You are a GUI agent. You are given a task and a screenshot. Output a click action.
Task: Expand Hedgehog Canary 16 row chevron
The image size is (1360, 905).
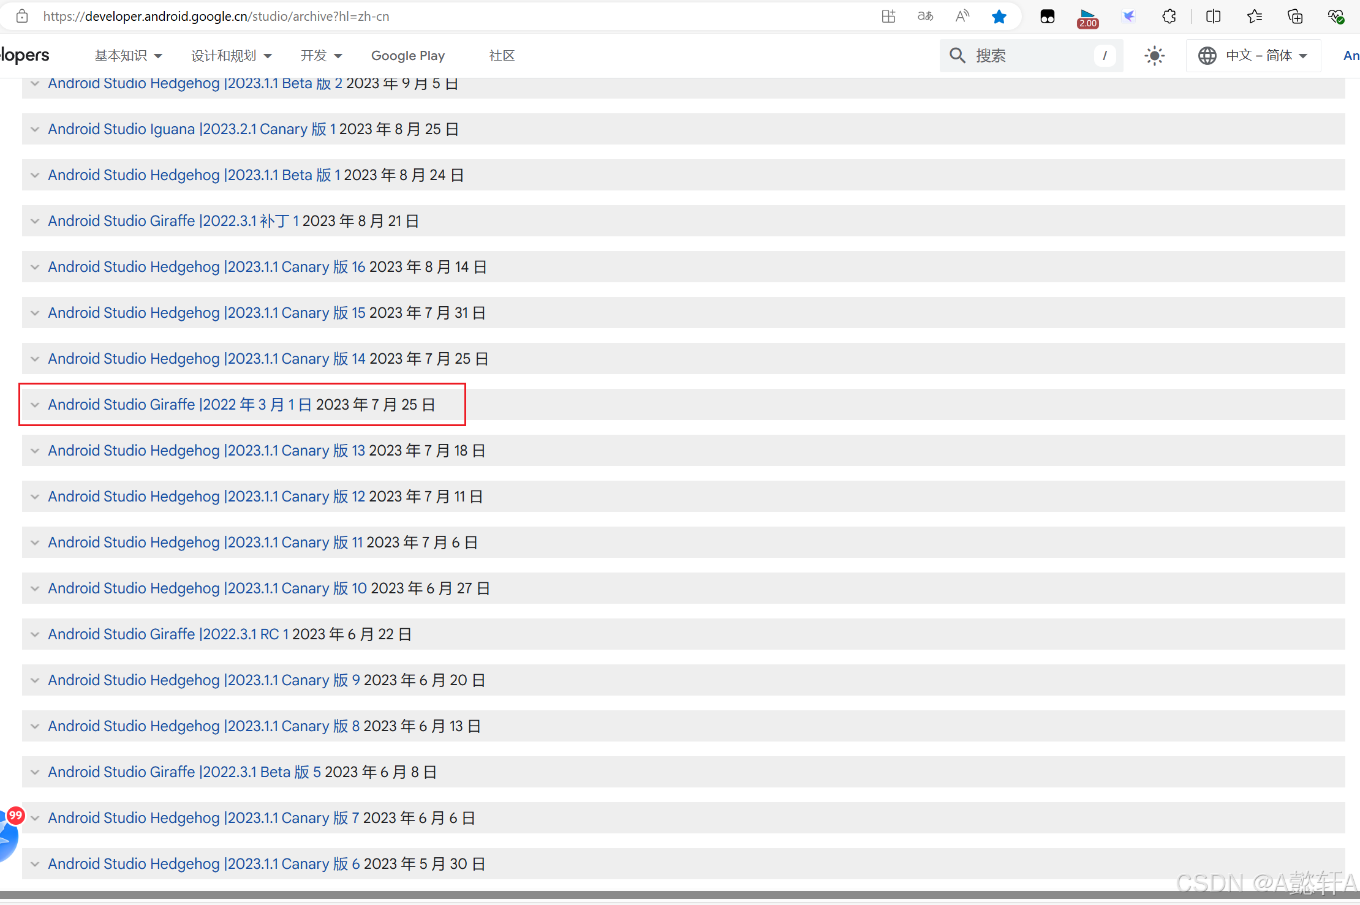pos(36,267)
